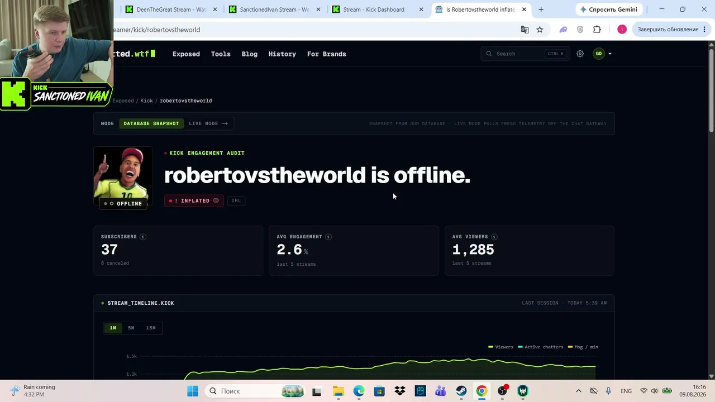Image resolution: width=715 pixels, height=402 pixels.
Task: Open the Windows Start menu
Action: pyautogui.click(x=193, y=391)
